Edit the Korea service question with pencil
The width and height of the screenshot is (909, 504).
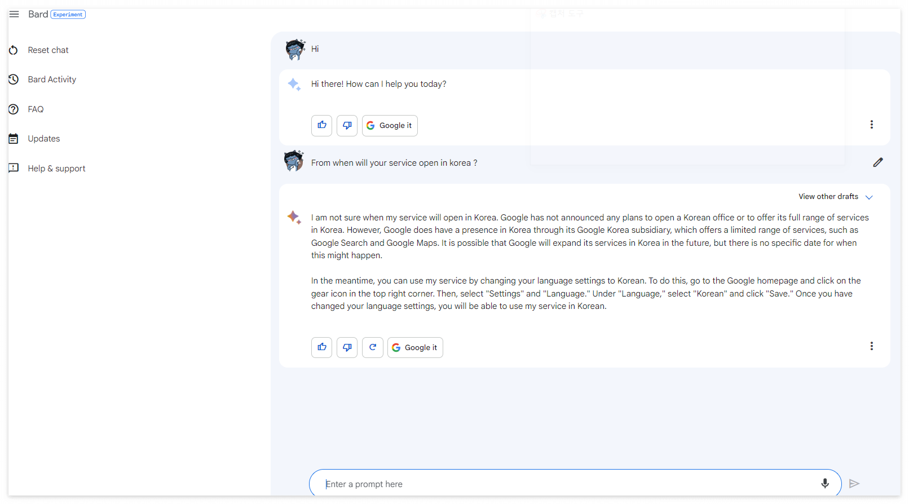(x=878, y=162)
